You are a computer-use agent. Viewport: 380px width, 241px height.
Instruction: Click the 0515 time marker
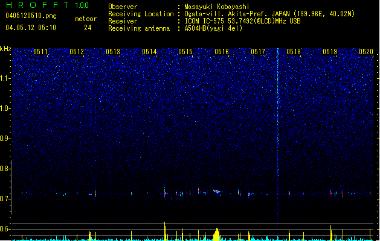point(185,52)
